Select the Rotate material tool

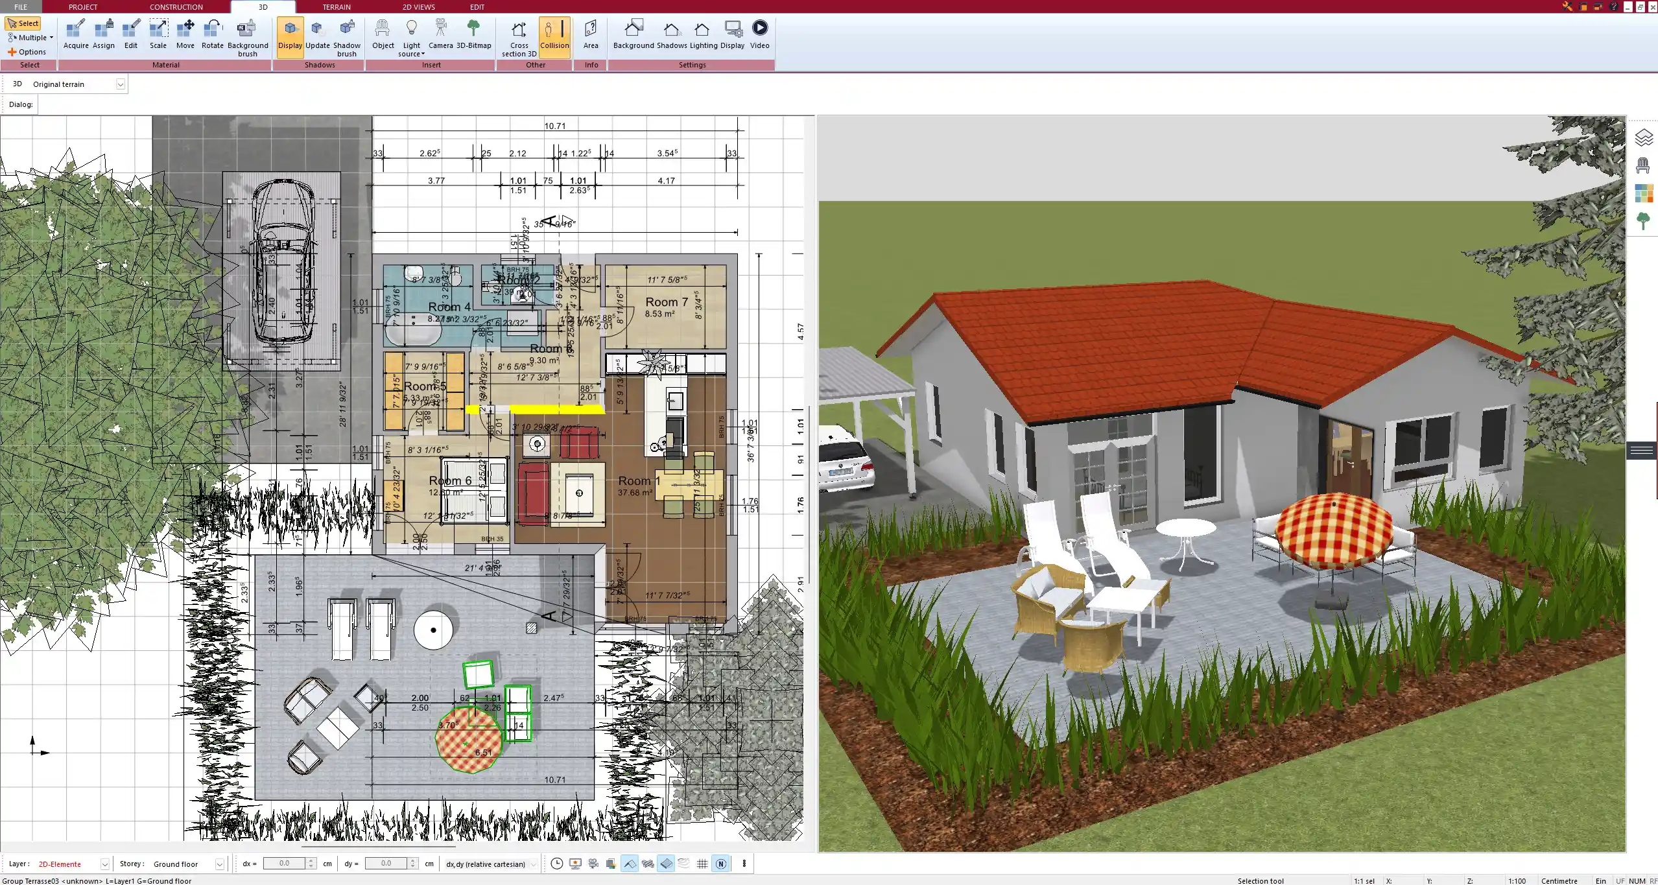coord(213,34)
